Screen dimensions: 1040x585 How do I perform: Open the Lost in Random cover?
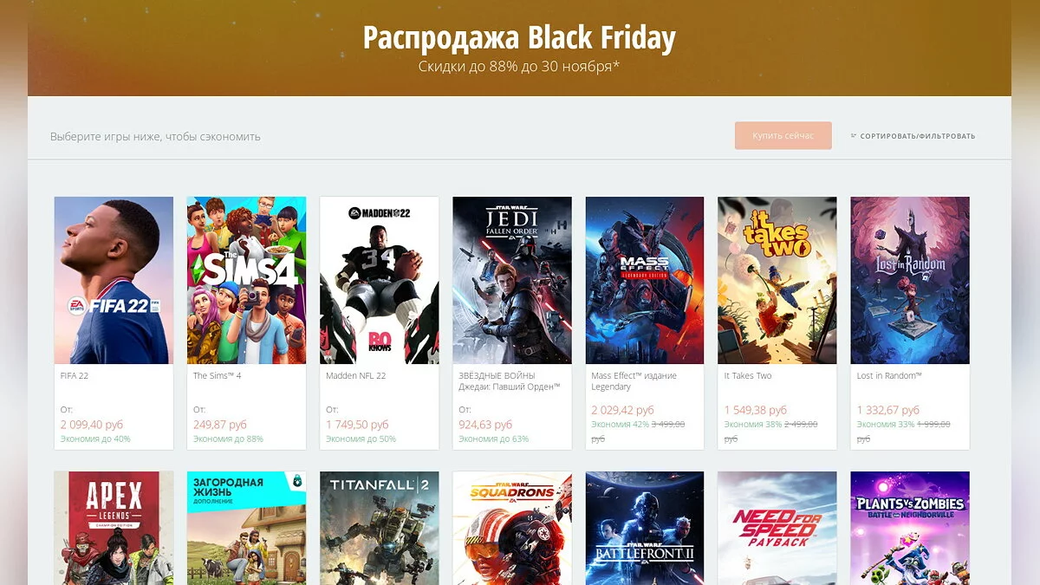910,280
